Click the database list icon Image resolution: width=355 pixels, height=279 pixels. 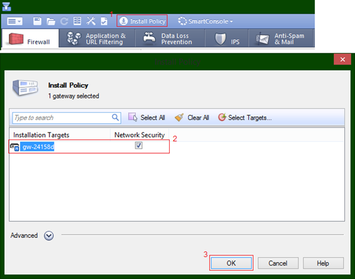pyautogui.click(x=77, y=21)
